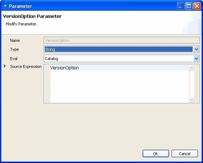Click the green arrow Parameter title icon
This screenshot has height=163, width=203.
[5, 6]
